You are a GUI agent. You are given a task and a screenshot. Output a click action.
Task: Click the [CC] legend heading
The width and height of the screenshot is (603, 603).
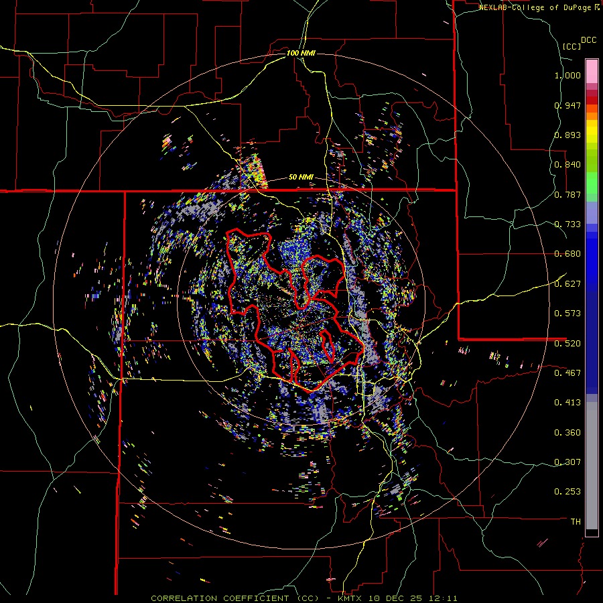[x=572, y=46]
